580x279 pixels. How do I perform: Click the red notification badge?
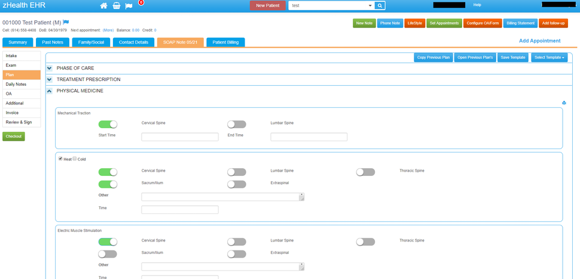(x=141, y=2)
